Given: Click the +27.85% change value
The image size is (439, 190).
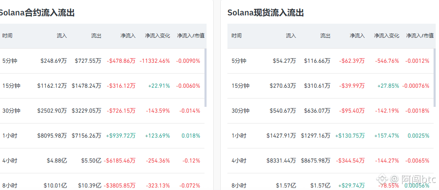Looking at the screenshot, I should (388, 86).
